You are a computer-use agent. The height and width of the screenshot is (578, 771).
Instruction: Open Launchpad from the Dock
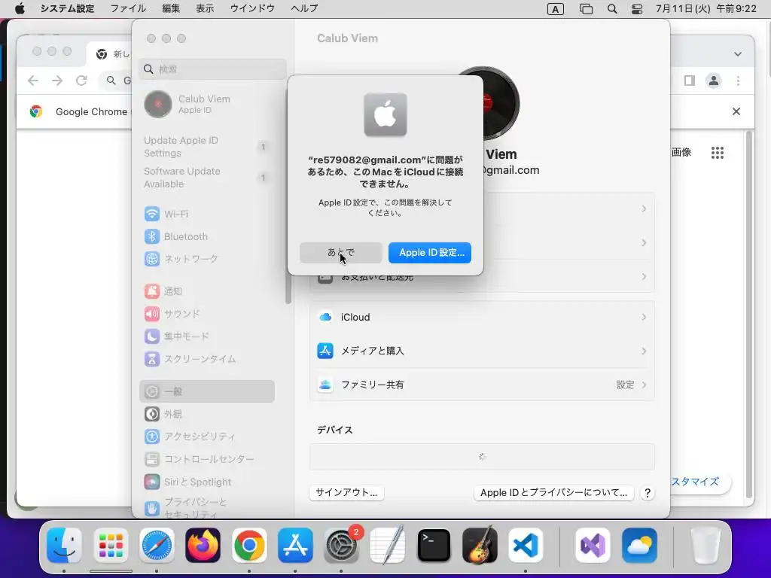[111, 545]
